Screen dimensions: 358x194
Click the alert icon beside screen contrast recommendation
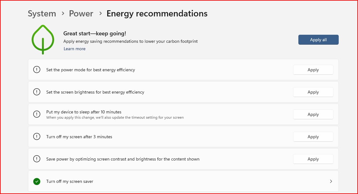(37, 159)
